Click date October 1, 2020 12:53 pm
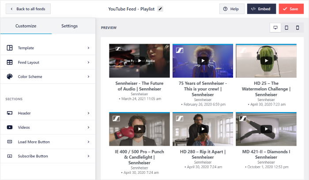Screen dimensions: 309x180 (x=267, y=167)
